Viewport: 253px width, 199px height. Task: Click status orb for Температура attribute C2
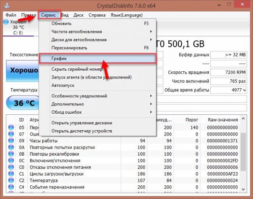pyautogui.click(x=11, y=180)
